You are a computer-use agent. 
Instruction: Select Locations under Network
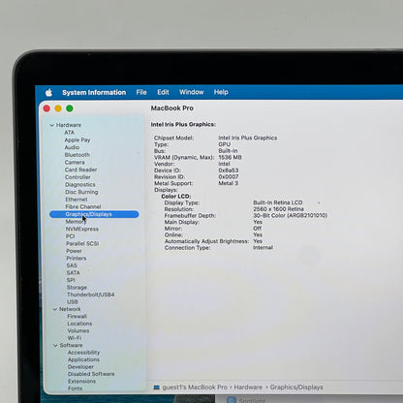pos(79,324)
